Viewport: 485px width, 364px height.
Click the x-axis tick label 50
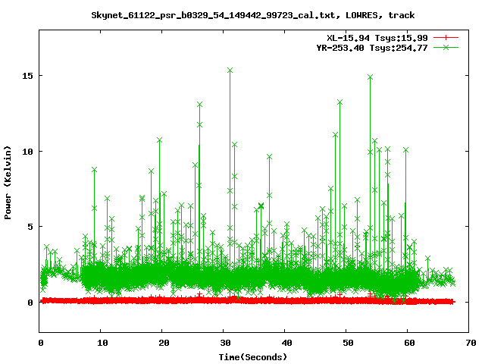[x=346, y=342]
